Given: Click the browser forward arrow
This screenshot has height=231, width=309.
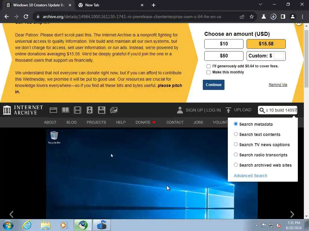Looking at the screenshot, I should pos(16,17).
